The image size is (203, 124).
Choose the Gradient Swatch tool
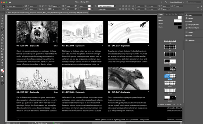click(x=2, y=51)
